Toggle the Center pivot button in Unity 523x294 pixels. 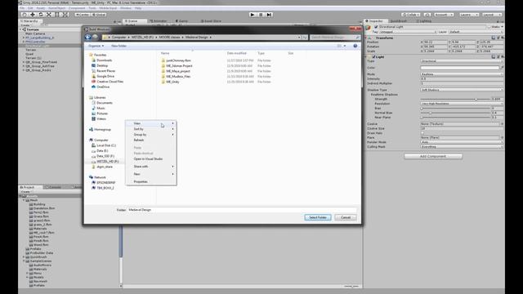(83, 15)
